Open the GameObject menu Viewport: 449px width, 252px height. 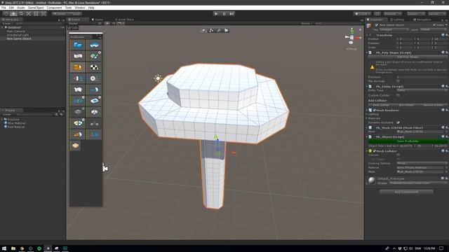36,8
